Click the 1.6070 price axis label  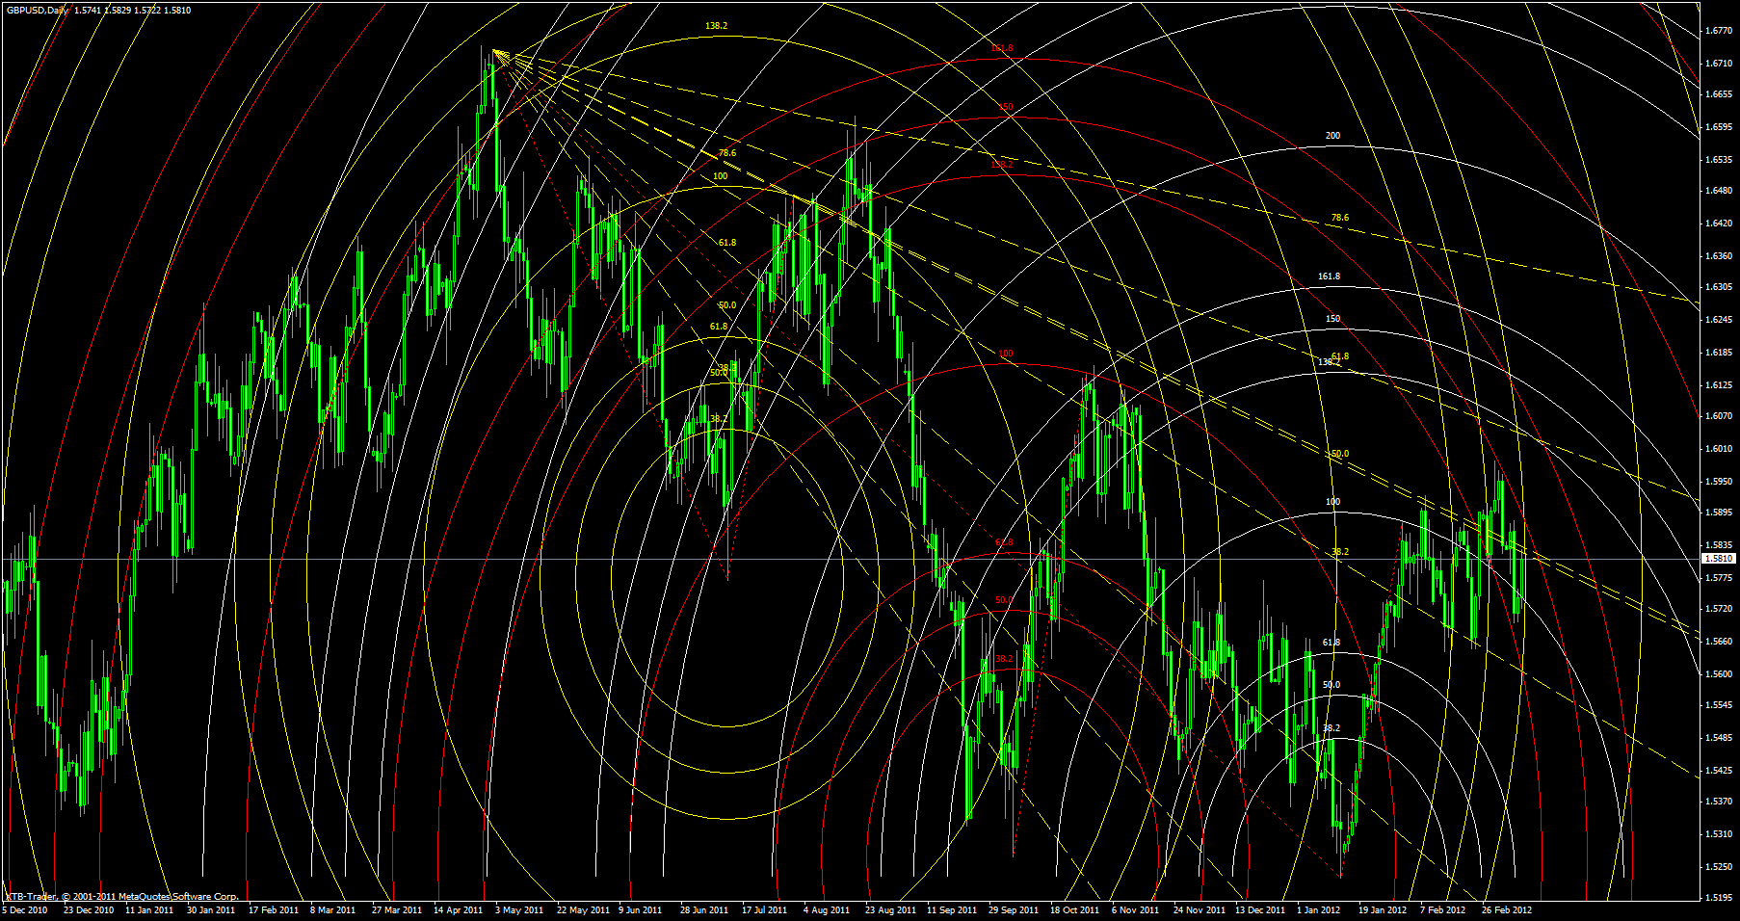tap(1718, 416)
